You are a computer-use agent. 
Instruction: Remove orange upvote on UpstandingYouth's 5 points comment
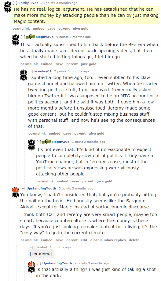coord(16,189)
